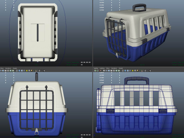Screen dimensions: 184x138
Task: Click Isolate Select icon in side view toolbar
Action: click(141, 71)
